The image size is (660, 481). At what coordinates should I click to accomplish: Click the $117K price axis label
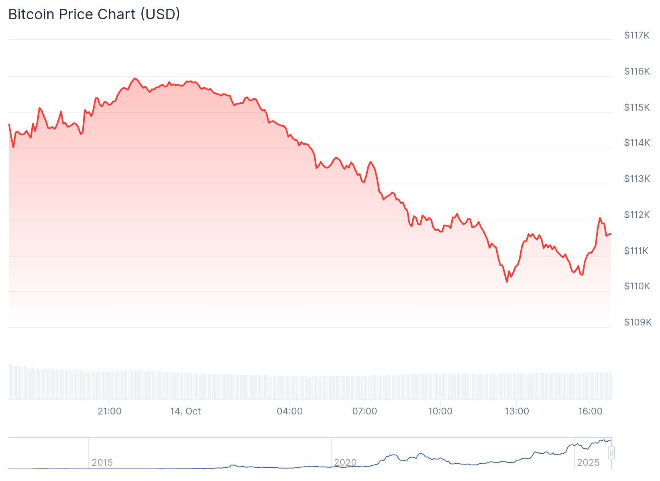coord(637,35)
